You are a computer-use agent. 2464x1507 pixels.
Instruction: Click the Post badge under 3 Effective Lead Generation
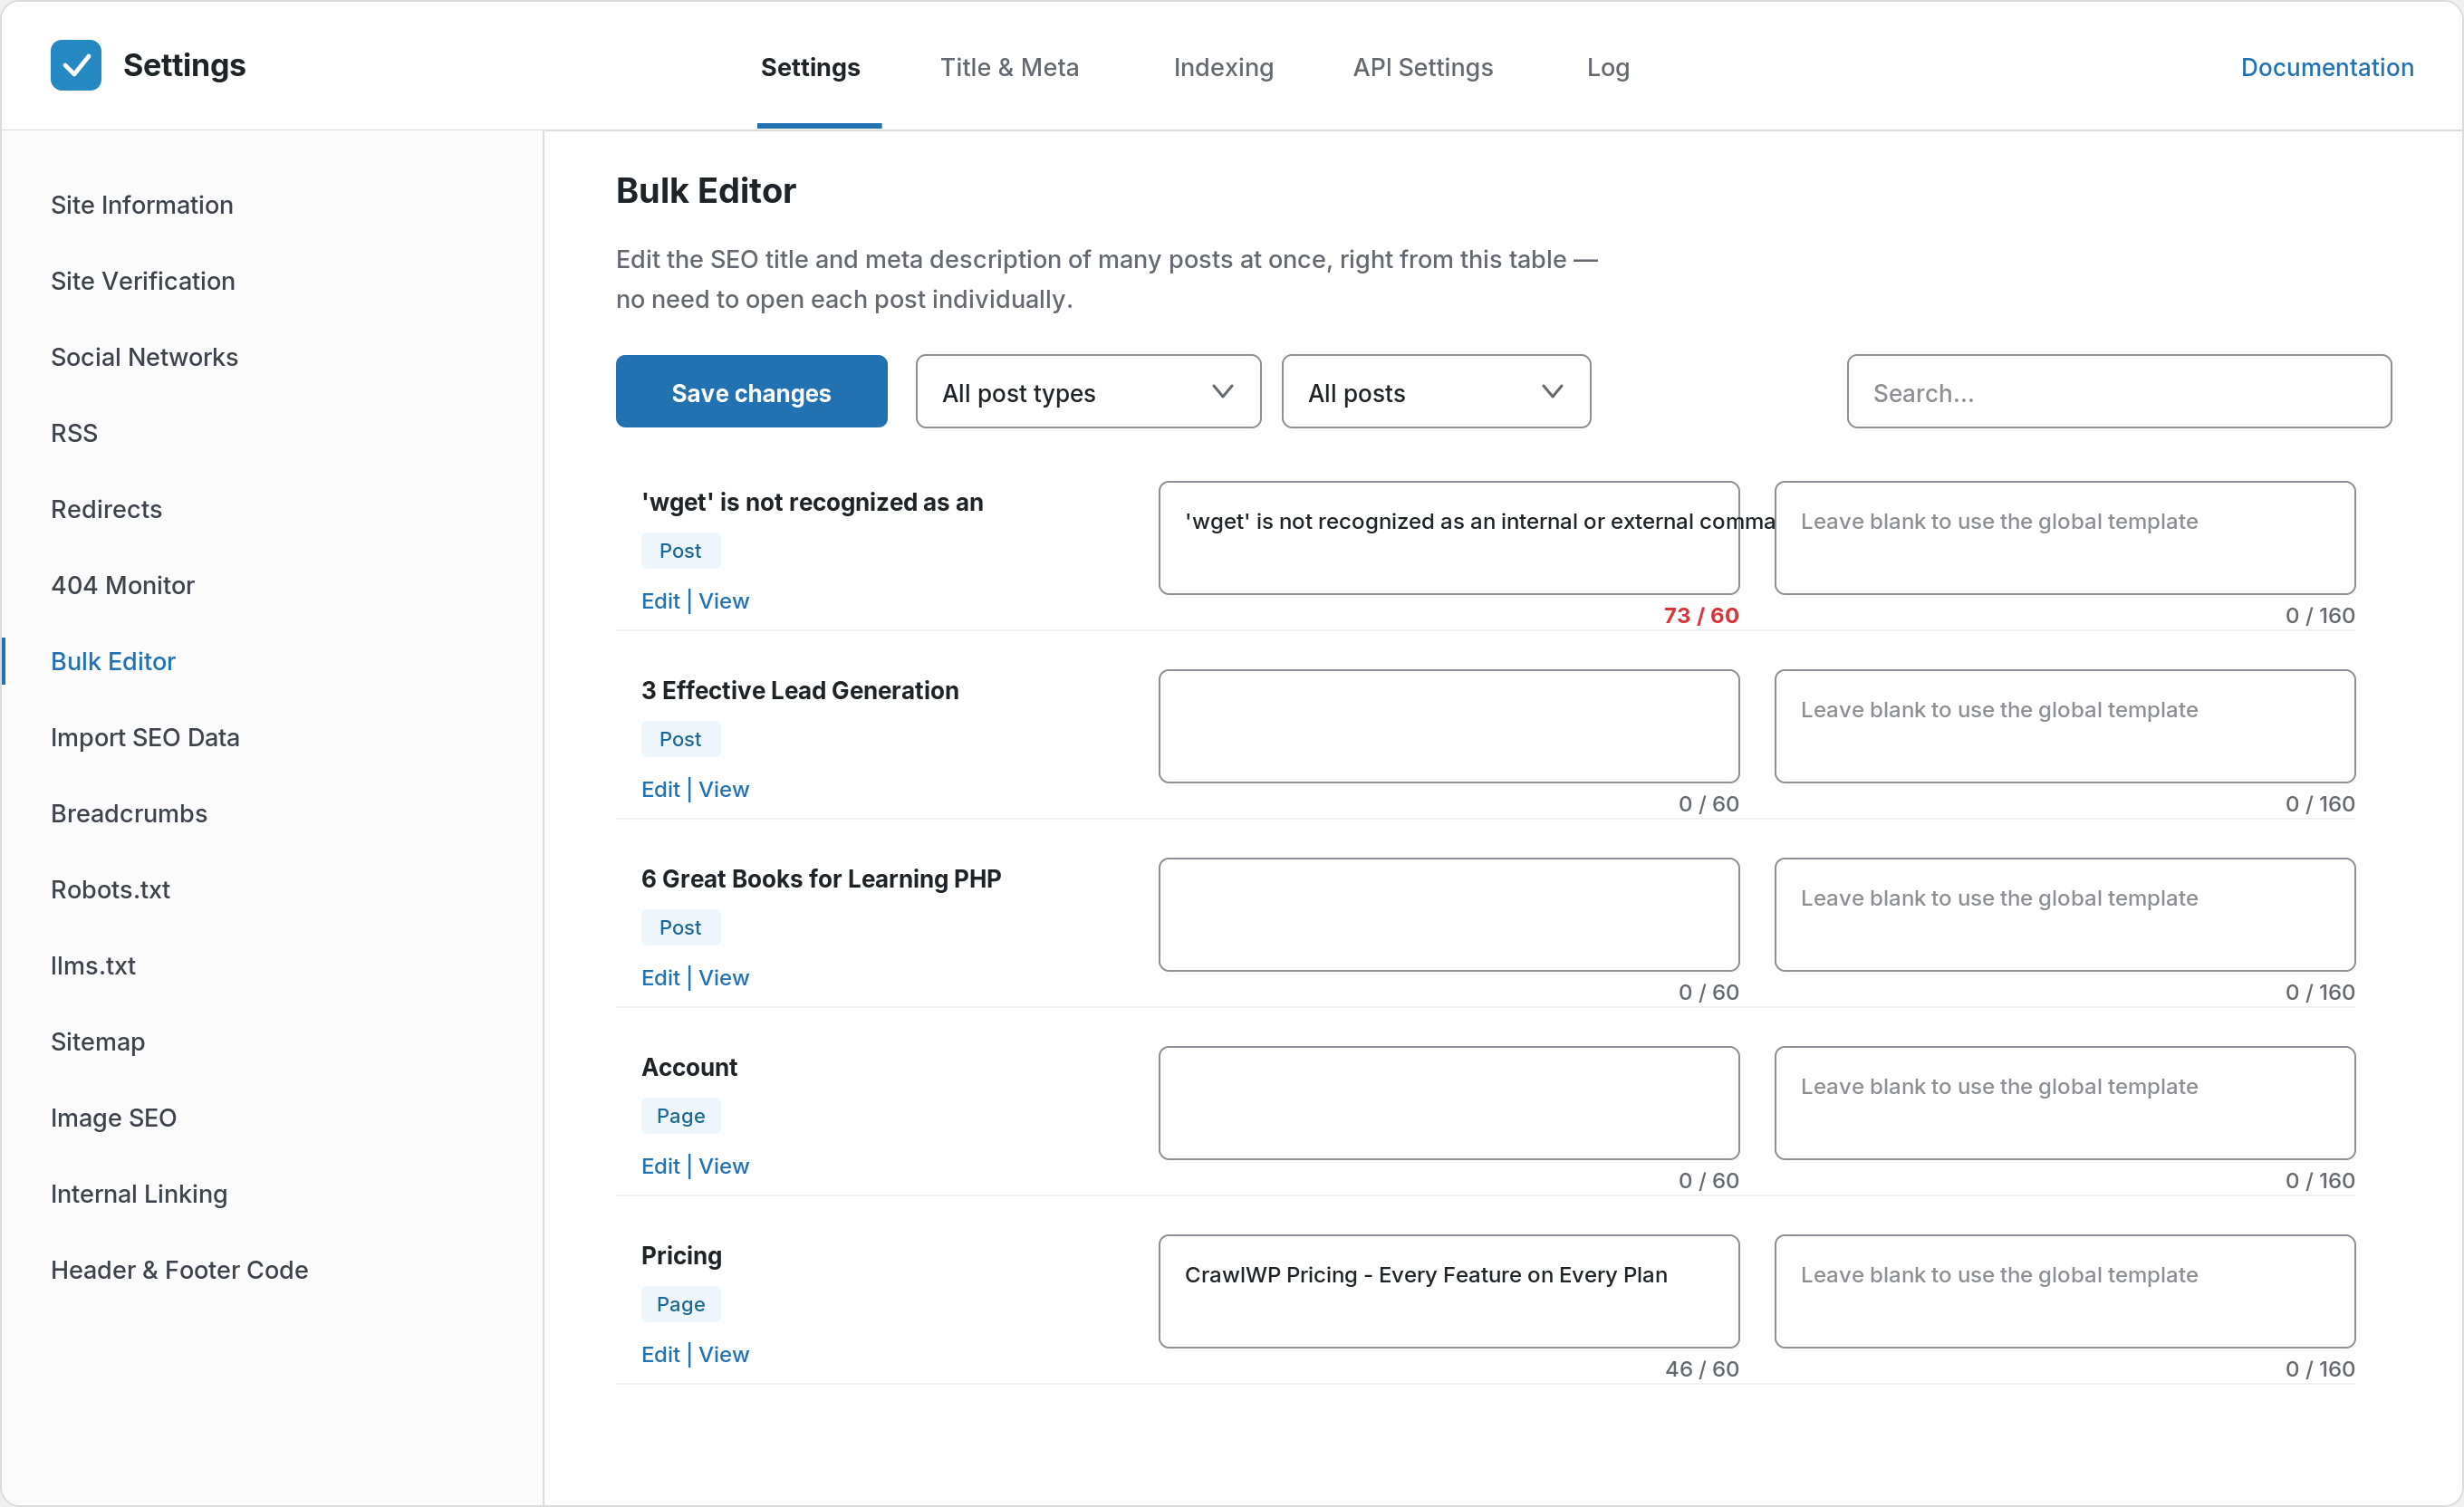tap(680, 739)
